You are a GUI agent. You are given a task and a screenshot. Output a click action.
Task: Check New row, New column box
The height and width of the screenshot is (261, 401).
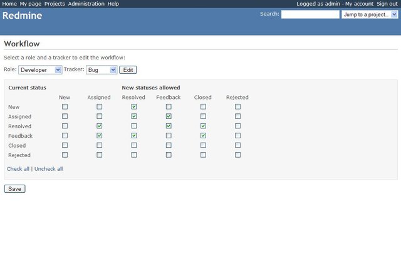coord(65,106)
